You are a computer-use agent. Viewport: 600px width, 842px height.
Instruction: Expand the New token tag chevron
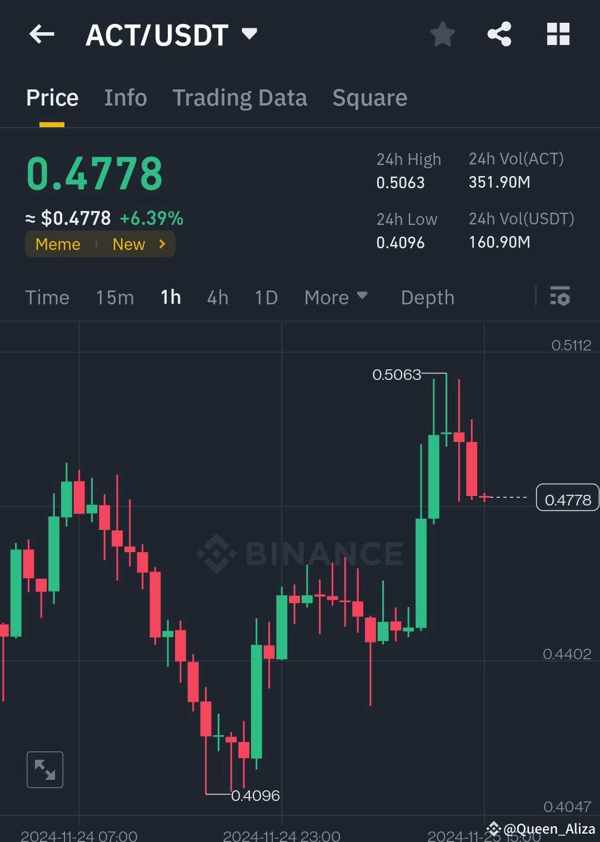[x=161, y=244]
